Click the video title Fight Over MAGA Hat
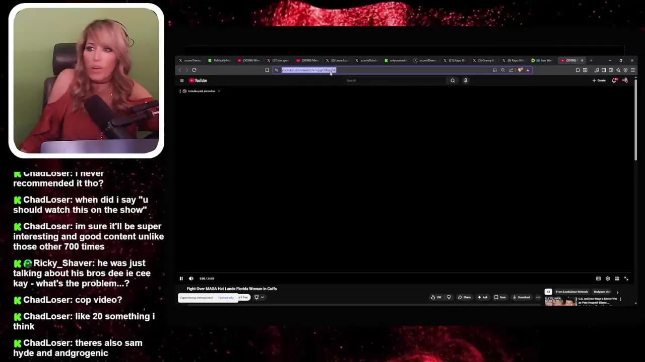The image size is (645, 362). (x=232, y=289)
